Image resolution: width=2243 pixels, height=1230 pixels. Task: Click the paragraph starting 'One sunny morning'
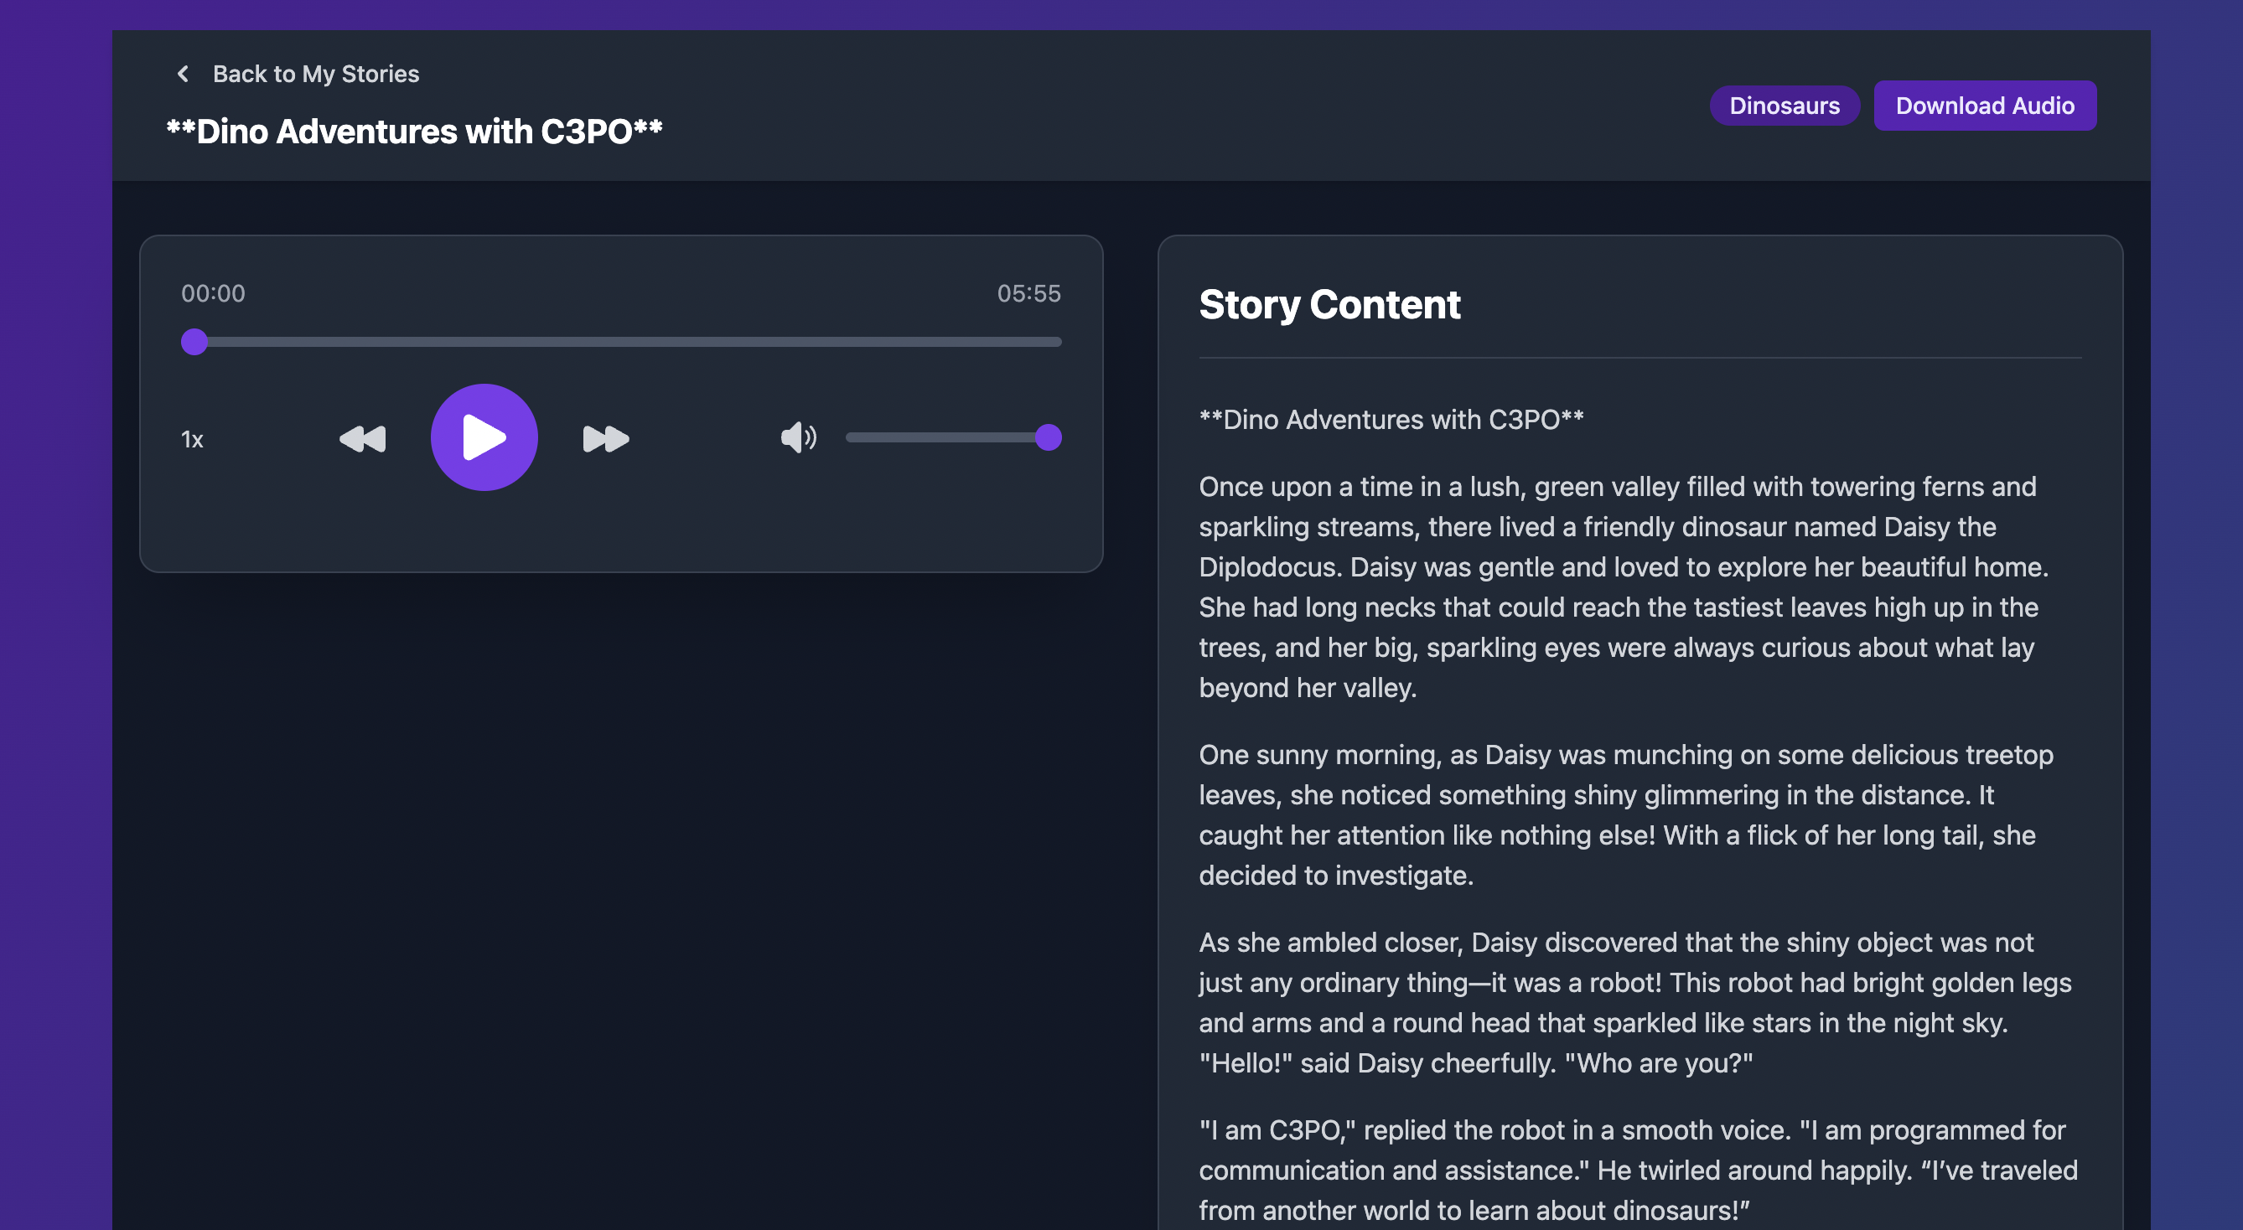pos(1627,814)
